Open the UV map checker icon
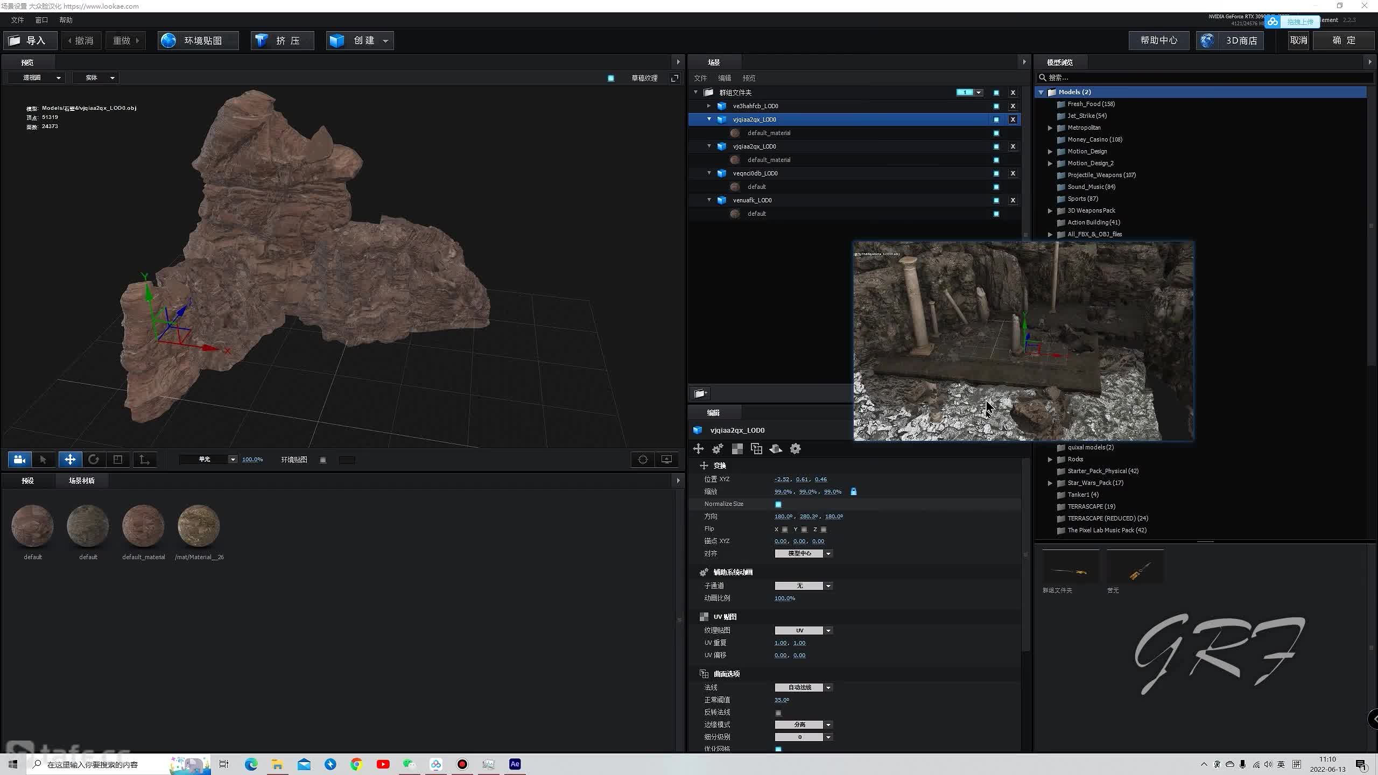The image size is (1378, 775). [x=737, y=449]
